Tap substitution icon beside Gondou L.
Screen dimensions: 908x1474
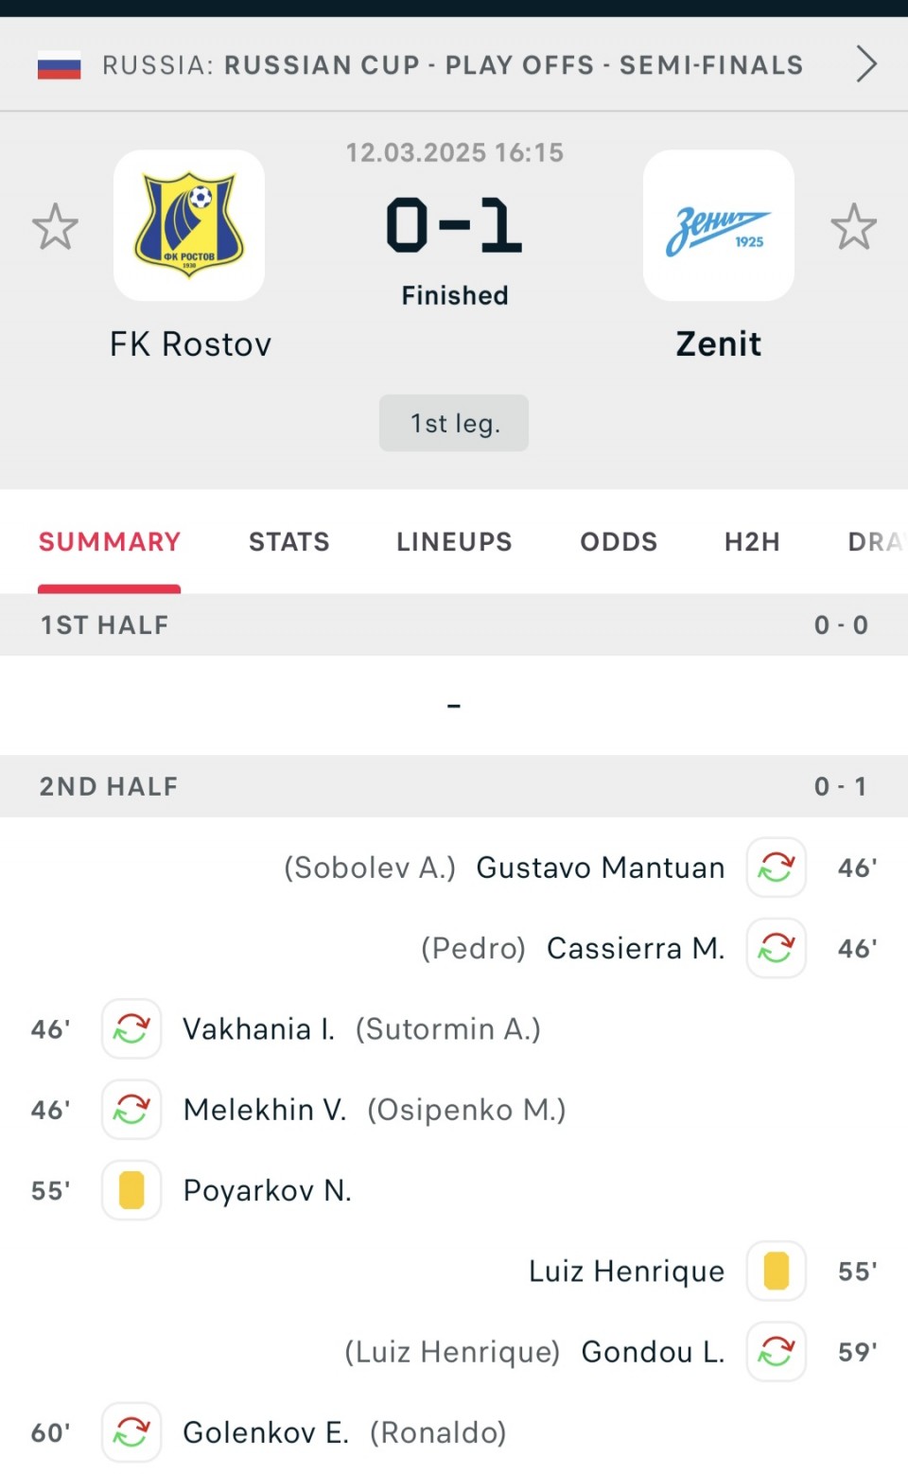tap(776, 1352)
